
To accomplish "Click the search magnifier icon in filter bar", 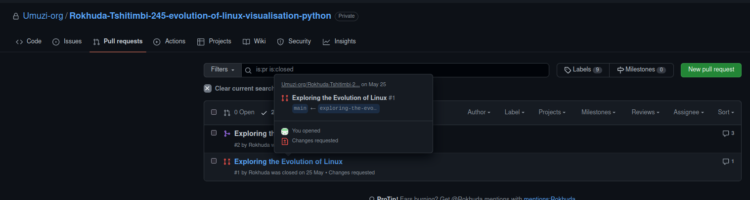I will pyautogui.click(x=248, y=70).
